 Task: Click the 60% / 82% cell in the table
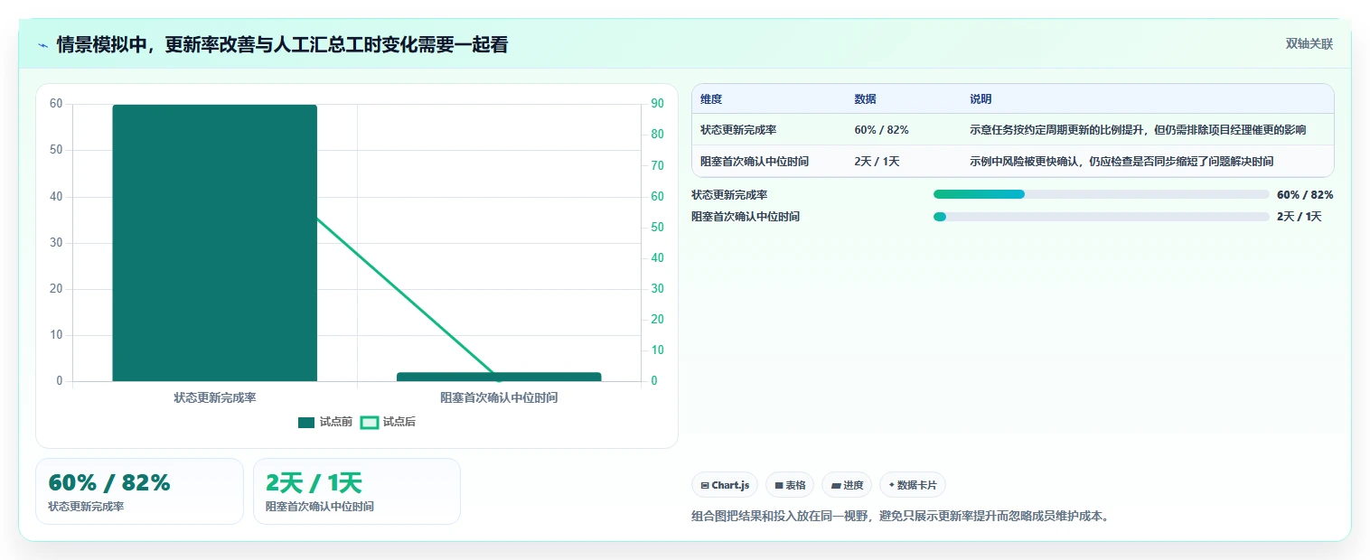pos(881,130)
